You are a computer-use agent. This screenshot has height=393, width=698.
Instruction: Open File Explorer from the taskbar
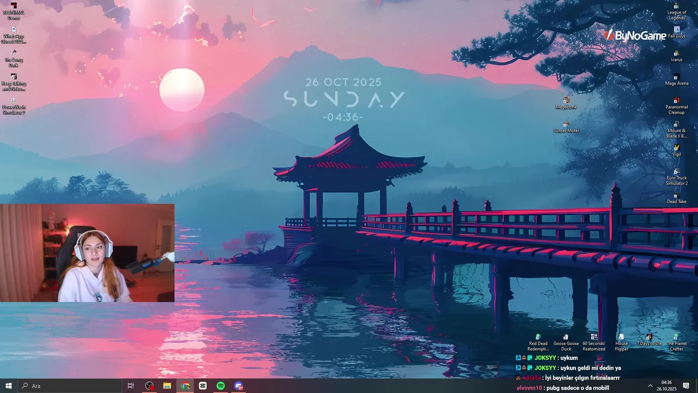pyautogui.click(x=167, y=386)
